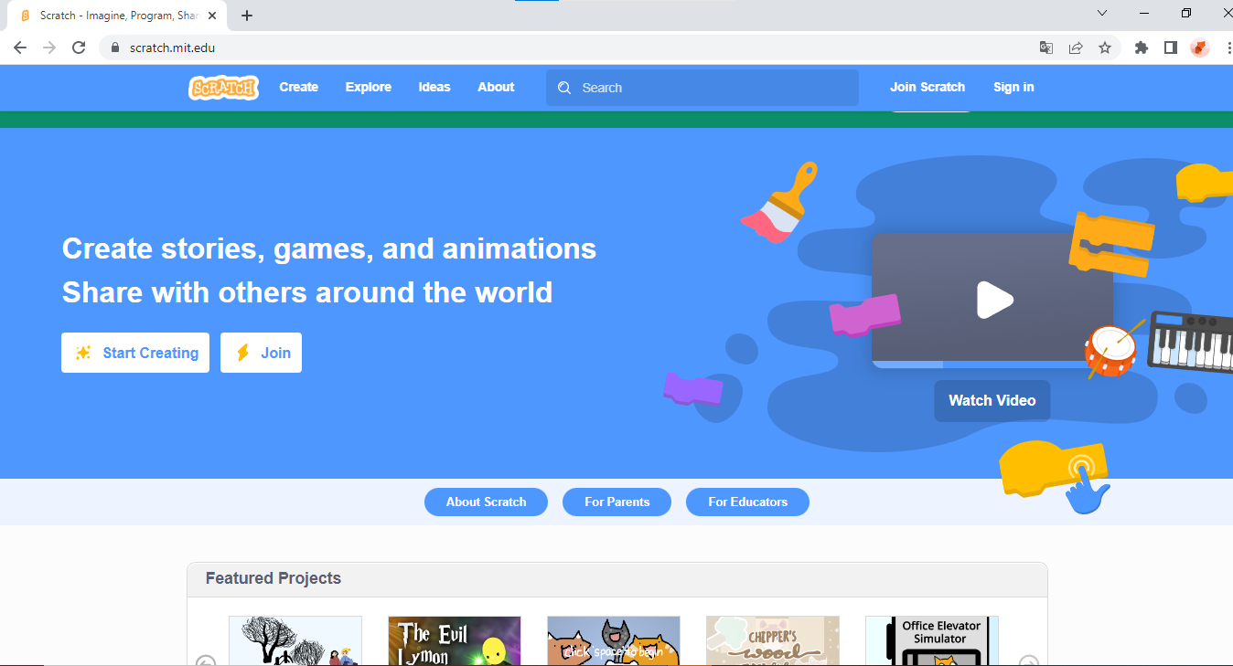Show next featured projects with right arrow
The width and height of the screenshot is (1233, 666).
point(1029,661)
